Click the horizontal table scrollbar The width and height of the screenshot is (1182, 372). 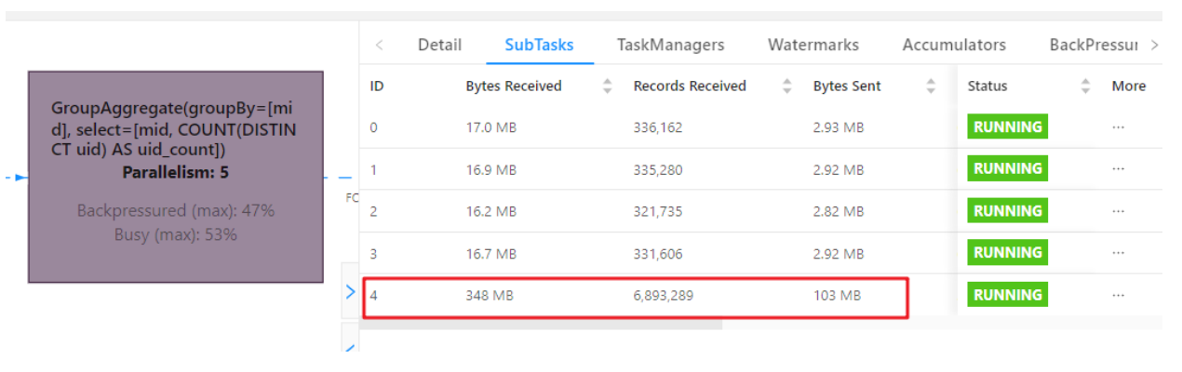[x=541, y=325]
